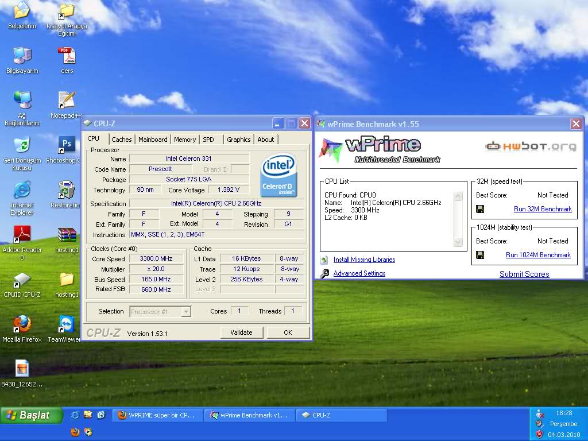
Task: Open the About tab in CPU-Z
Action: 266,139
